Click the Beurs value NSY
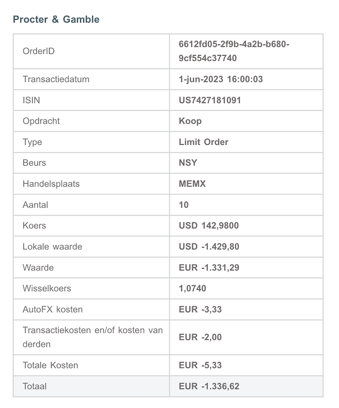This screenshot has height=408, width=339. [x=188, y=163]
